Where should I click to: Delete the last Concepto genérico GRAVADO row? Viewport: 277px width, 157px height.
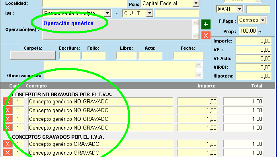coord(8,153)
